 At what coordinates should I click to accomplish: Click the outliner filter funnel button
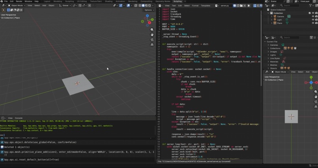click(311, 5)
